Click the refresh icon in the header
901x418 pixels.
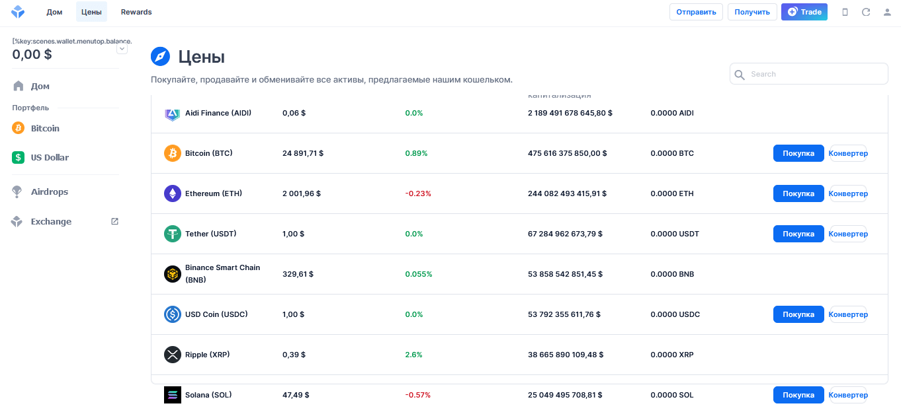(866, 12)
